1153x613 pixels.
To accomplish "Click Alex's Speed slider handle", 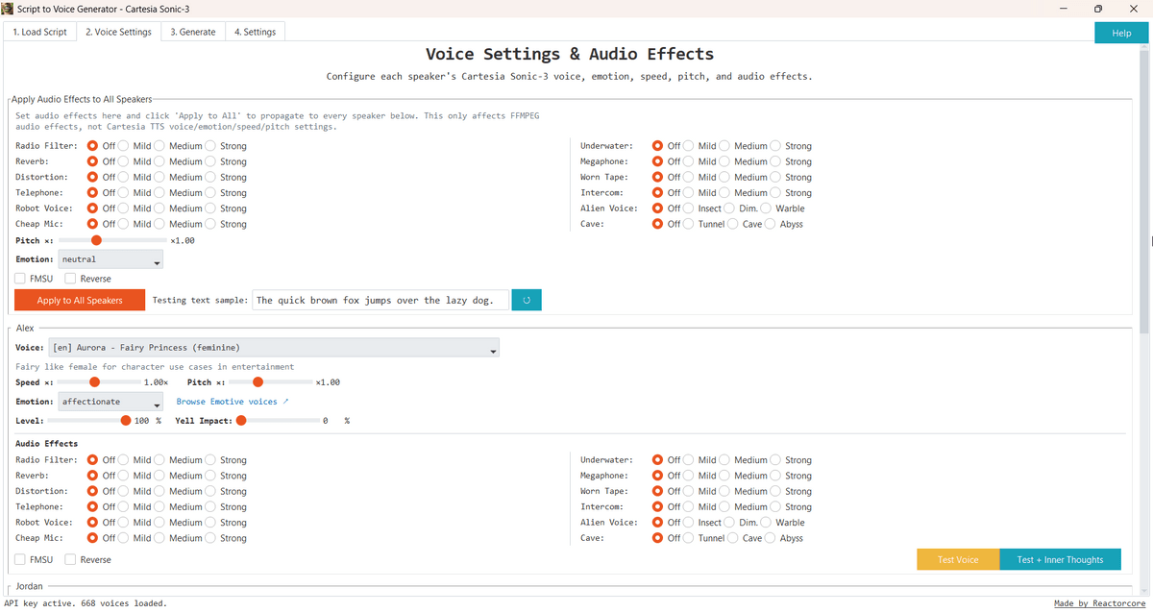I will pyautogui.click(x=94, y=382).
